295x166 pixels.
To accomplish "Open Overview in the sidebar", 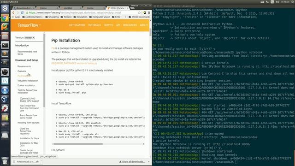I will tap(22, 71).
